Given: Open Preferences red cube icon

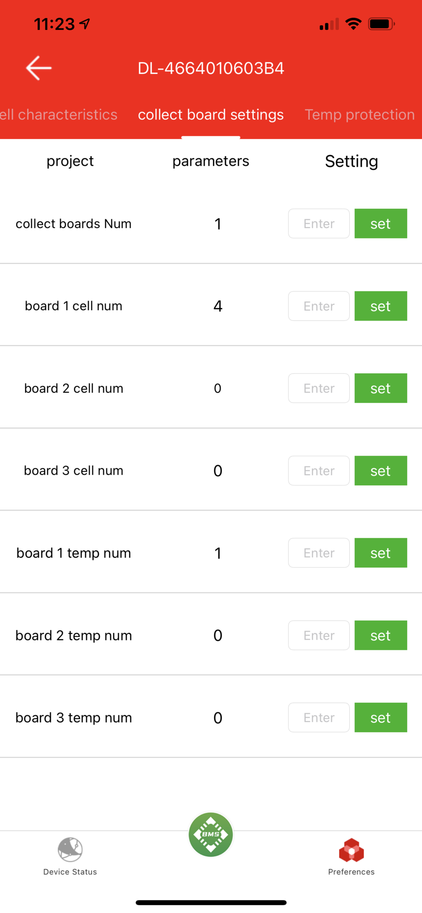Looking at the screenshot, I should (351, 850).
